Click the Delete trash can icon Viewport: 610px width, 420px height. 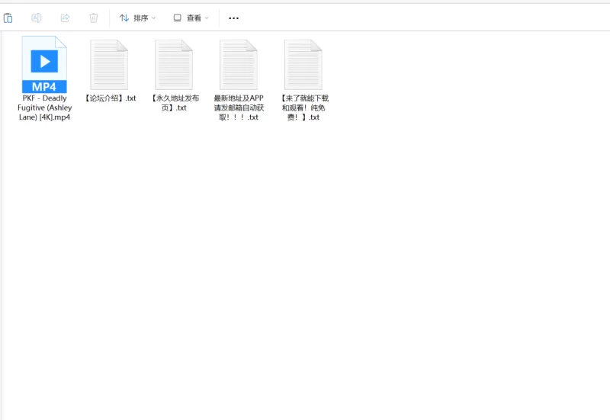tap(93, 18)
